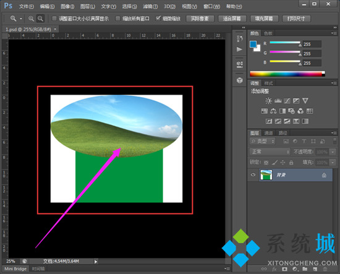Click the lock all padlock icon
340x274 pixels.
291,162
